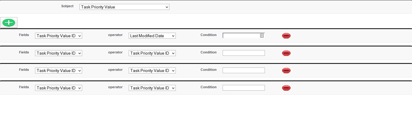The width and height of the screenshot is (412, 120).
Task: Expand the second row's operator dropdown
Action: (152, 53)
